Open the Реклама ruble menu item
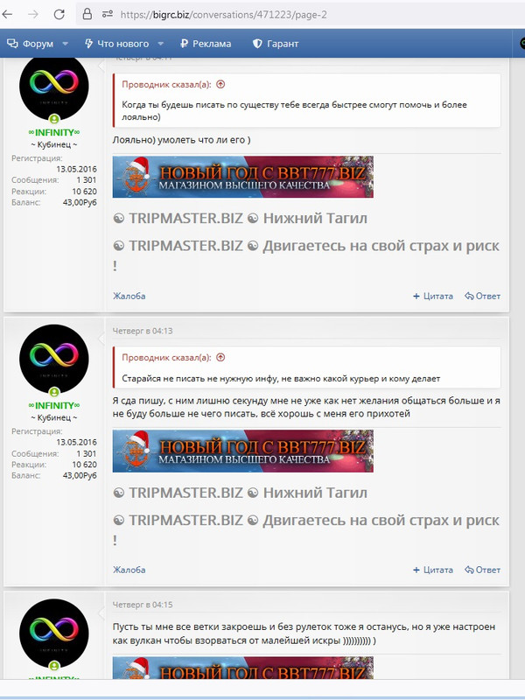525x700 pixels. coord(206,43)
